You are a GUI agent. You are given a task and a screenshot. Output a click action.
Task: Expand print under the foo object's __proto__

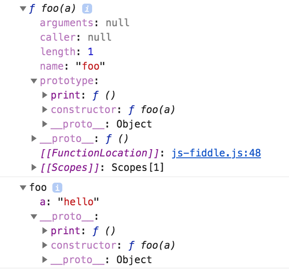coord(45,231)
